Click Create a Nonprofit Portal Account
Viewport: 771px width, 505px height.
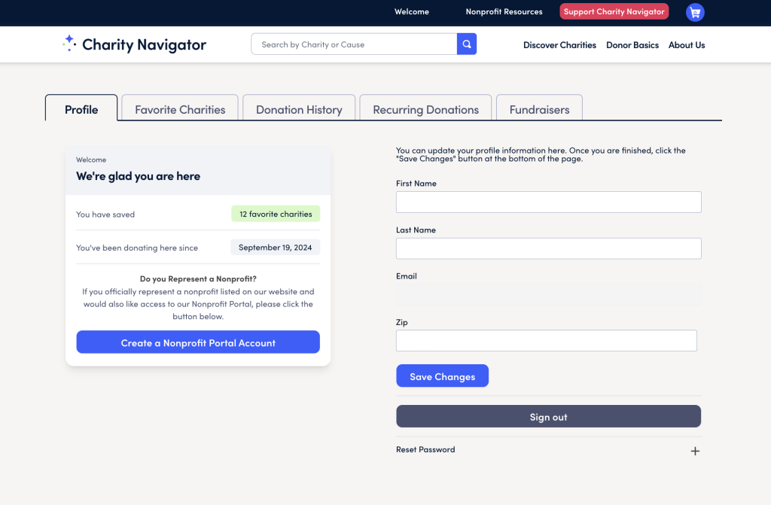(198, 342)
